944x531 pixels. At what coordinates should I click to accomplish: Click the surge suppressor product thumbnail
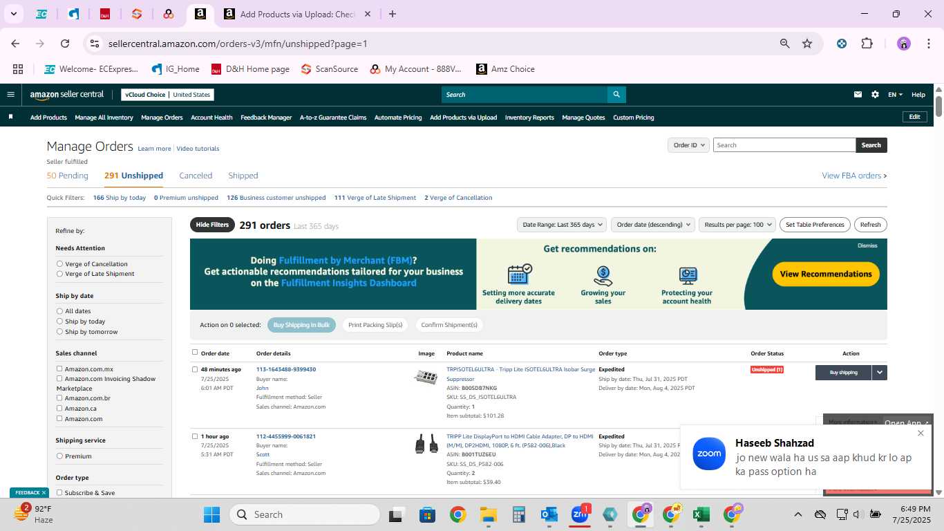tap(426, 377)
